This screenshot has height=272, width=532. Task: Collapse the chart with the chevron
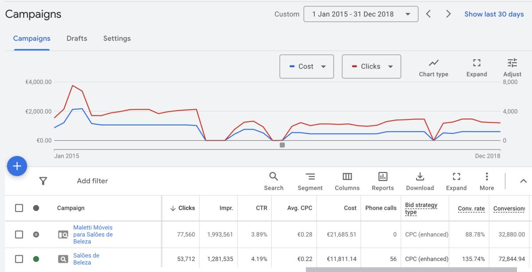tap(523, 181)
